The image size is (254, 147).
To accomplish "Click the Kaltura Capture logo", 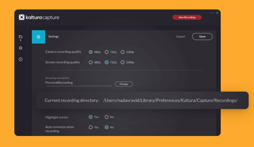I will (x=39, y=17).
